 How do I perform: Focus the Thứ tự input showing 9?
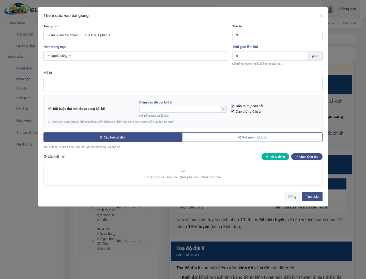277,35
